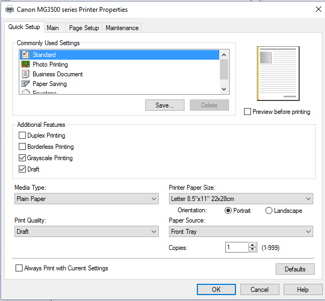Select Photo Printing in settings list

point(120,64)
